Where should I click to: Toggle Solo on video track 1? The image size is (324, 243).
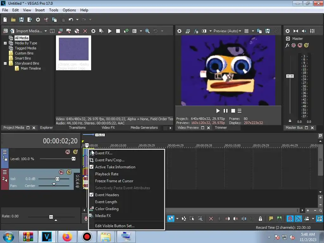(75, 152)
